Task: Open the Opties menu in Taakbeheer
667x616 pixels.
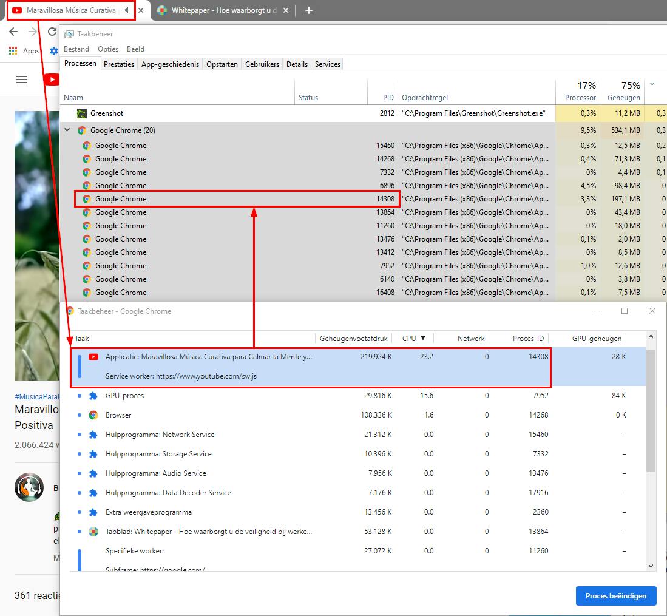Action: (108, 49)
